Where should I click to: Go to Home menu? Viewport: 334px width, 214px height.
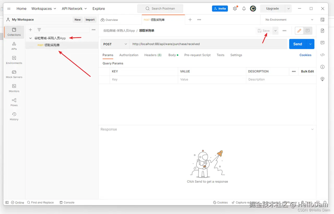[x=21, y=9]
